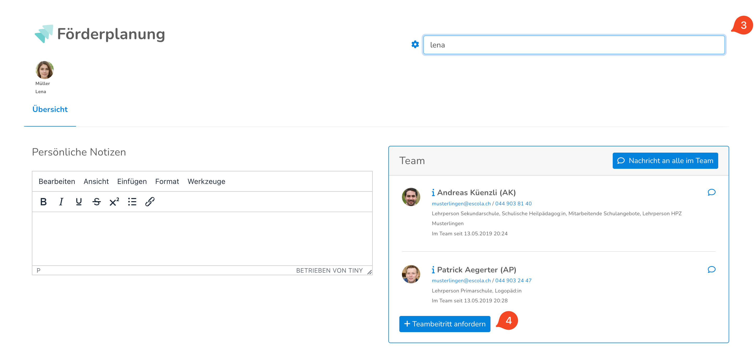
Task: Open the Bearbeiten menu
Action: pyautogui.click(x=57, y=182)
